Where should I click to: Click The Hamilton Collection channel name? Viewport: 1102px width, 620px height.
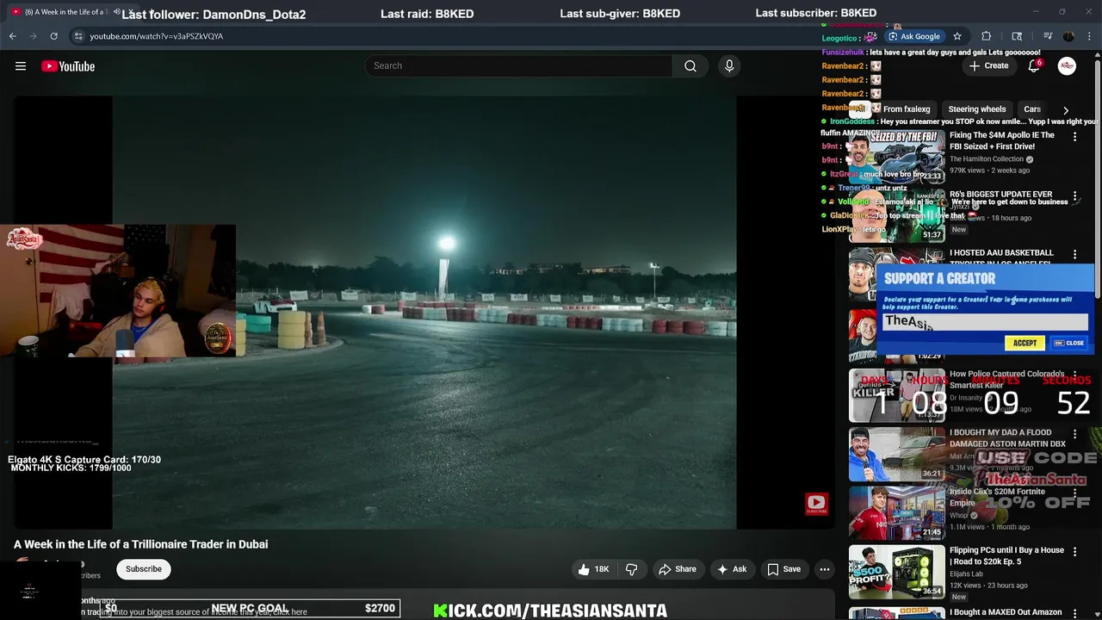click(x=987, y=159)
